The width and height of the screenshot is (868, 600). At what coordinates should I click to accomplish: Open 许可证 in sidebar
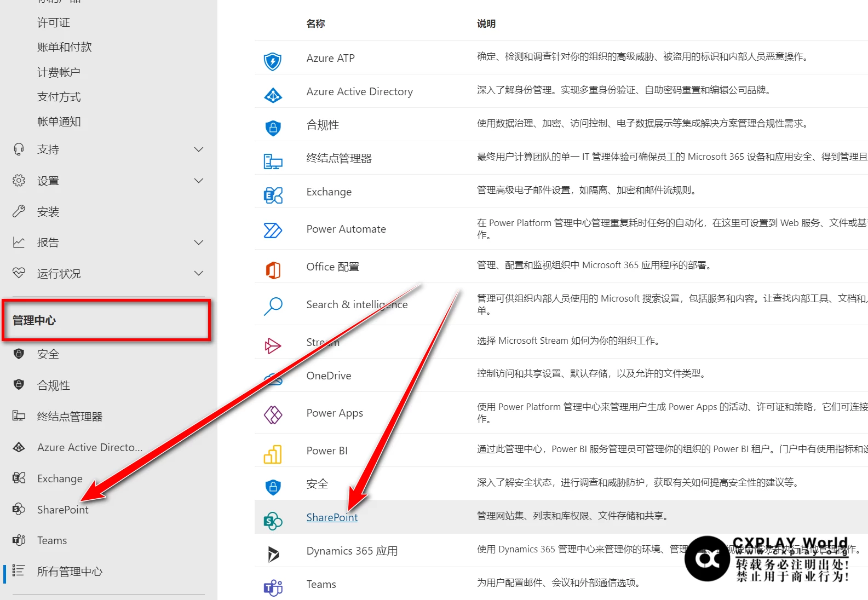(x=54, y=22)
